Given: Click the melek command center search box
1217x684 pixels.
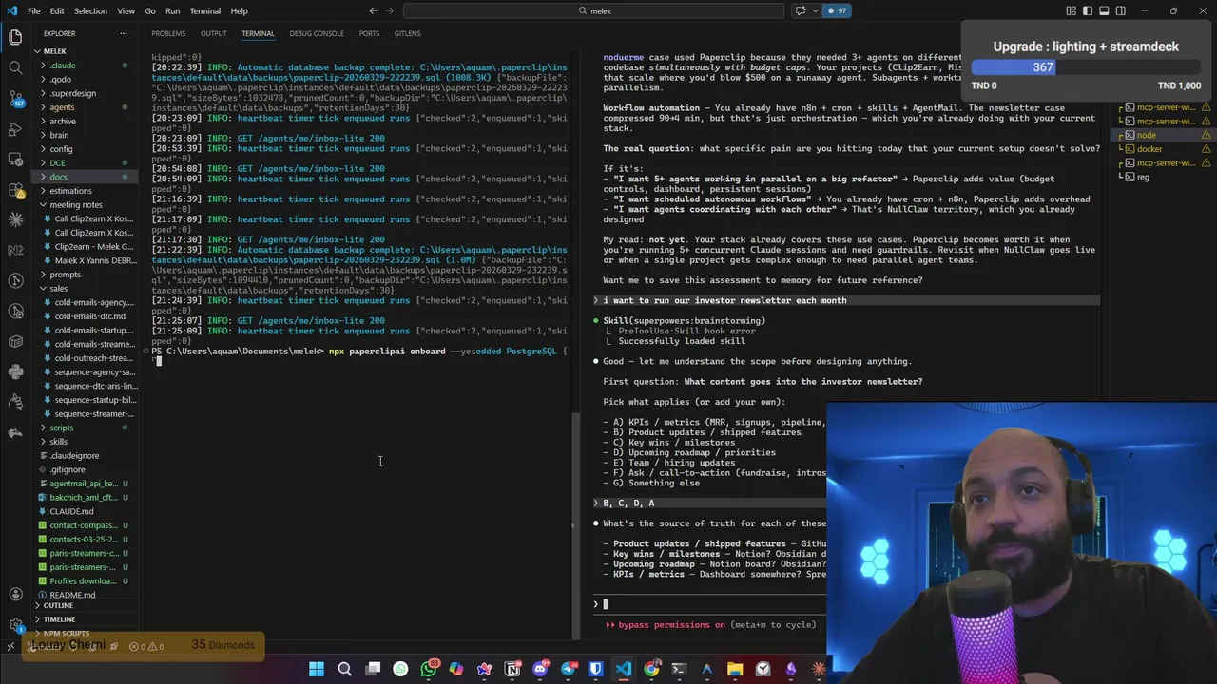Looking at the screenshot, I should pyautogui.click(x=594, y=10).
